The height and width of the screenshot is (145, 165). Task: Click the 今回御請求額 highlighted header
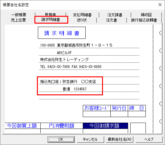coord(105,126)
